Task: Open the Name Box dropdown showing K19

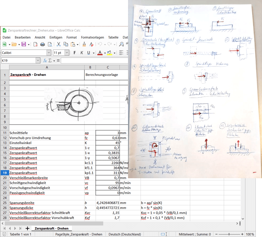Action: pos(38,61)
